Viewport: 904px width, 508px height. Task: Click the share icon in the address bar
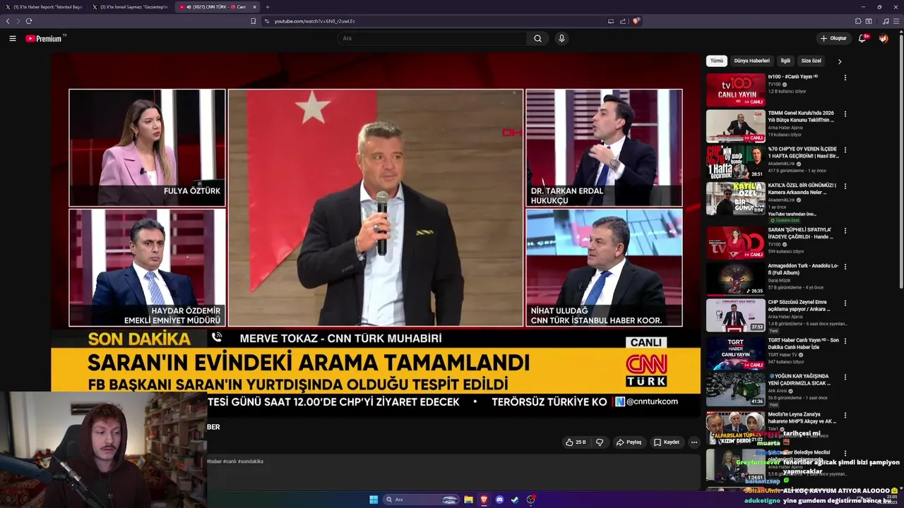623,21
